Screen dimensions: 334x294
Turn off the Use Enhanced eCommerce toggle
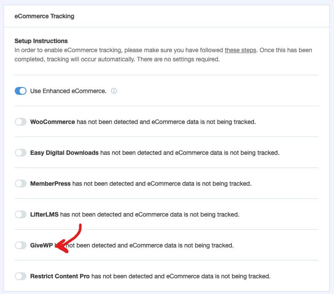coord(21,91)
